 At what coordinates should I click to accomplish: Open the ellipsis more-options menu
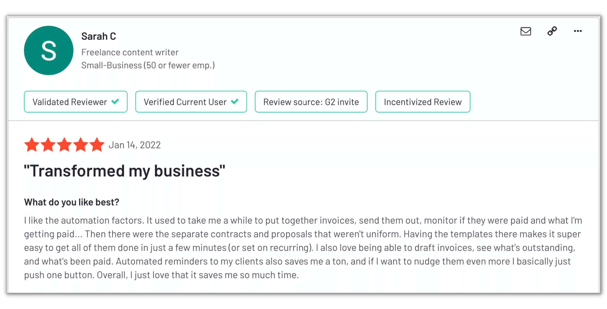tap(578, 31)
